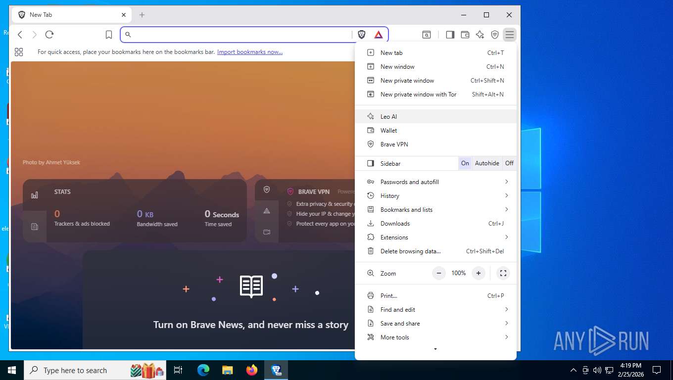This screenshot has height=380, width=673.
Task: Select the New Tab browser tab
Action: [x=72, y=15]
